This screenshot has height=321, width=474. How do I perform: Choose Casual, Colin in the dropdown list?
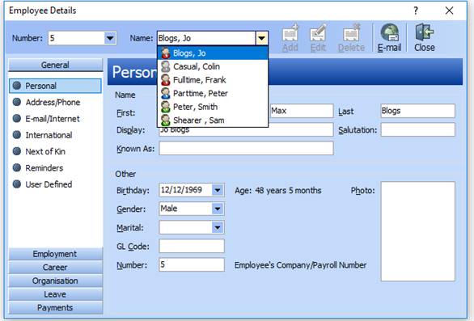(x=213, y=66)
